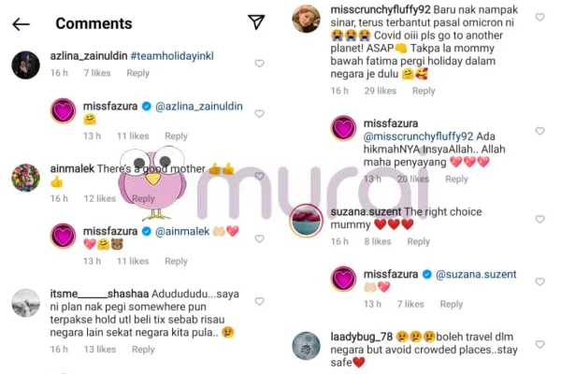Tap heart beside laadybug_78's comment
Screen dimensions: 561x374
pos(539,344)
